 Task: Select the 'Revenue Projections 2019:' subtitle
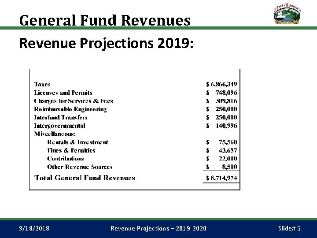[x=106, y=43]
